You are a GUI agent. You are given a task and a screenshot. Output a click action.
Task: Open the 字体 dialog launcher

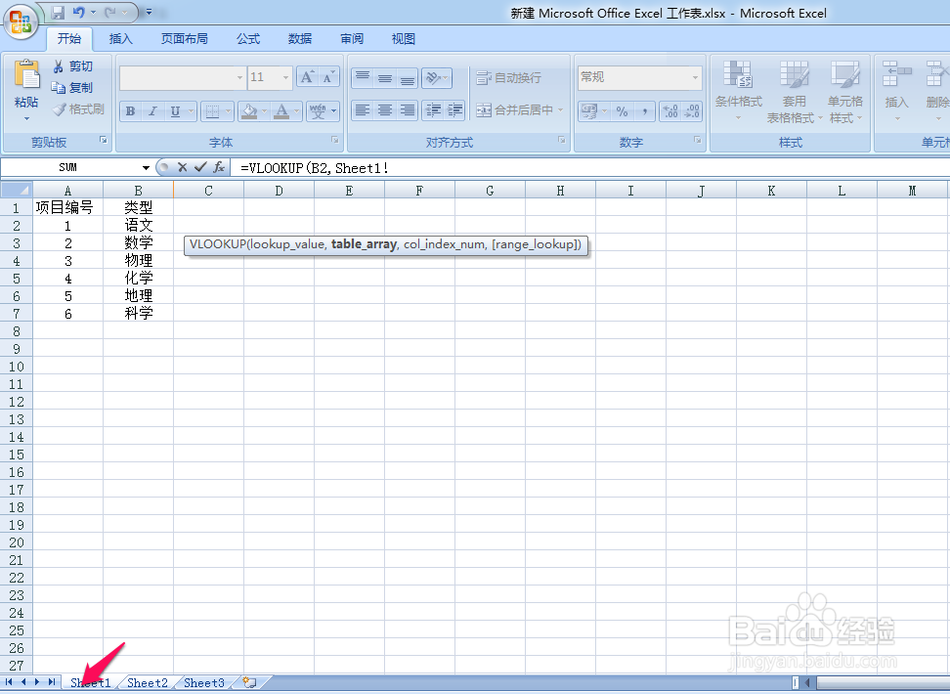[335, 140]
